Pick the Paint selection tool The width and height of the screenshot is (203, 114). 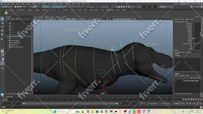(x=2, y=27)
